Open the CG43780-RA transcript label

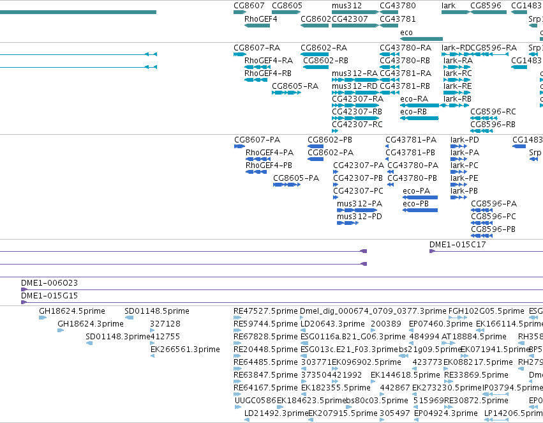[406, 48]
